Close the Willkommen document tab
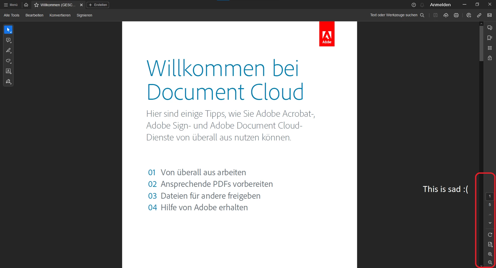 point(81,5)
